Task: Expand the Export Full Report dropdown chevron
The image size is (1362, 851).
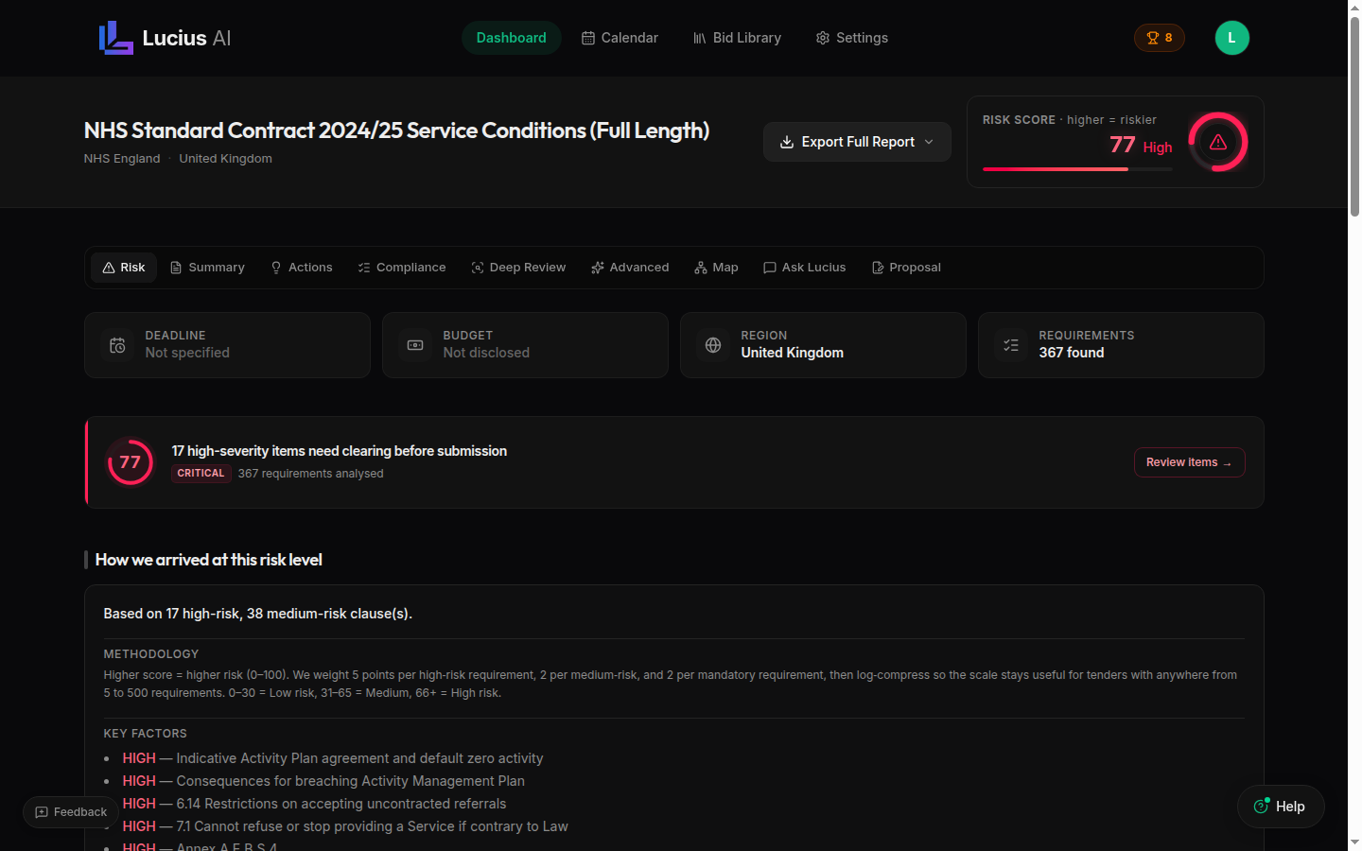Action: coord(929,142)
